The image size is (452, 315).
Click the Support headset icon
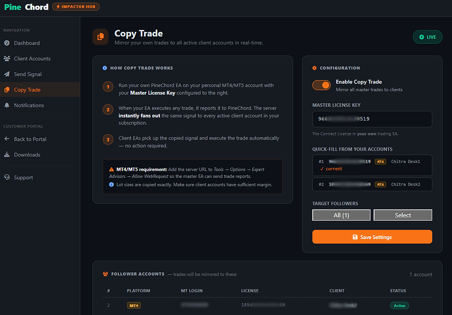(x=7, y=177)
